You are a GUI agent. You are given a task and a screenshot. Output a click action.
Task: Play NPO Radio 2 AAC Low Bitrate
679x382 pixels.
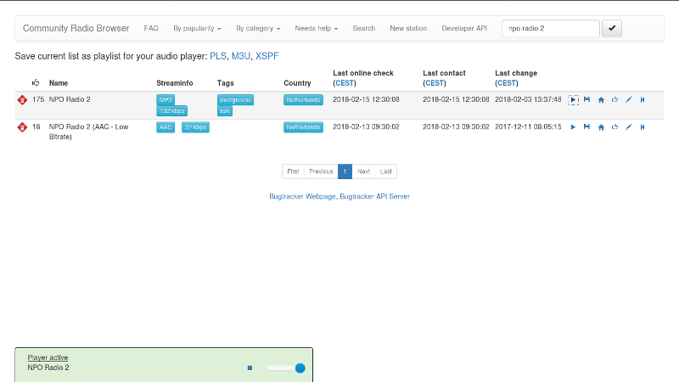(573, 126)
